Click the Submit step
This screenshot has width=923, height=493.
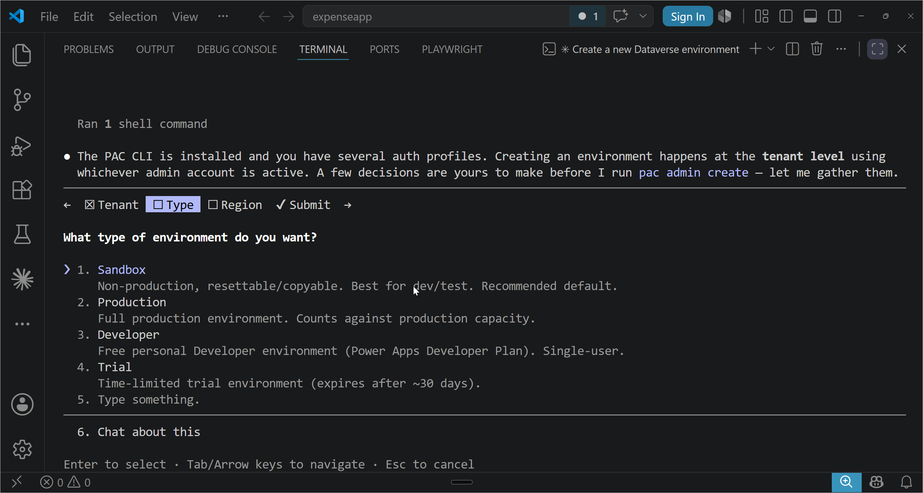click(303, 205)
